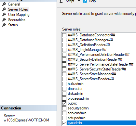136x126 pixels.
Task: Open the Securables page
Action: (x=17, y=20)
